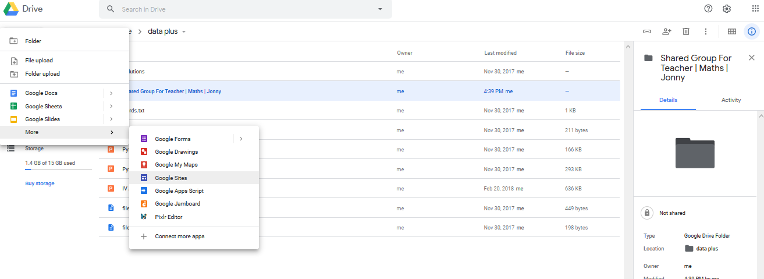Open the Google apps grid icon
Screen dimensions: 764x279
click(x=755, y=9)
